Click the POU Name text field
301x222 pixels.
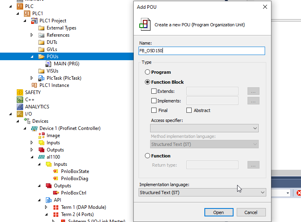coord(202,51)
